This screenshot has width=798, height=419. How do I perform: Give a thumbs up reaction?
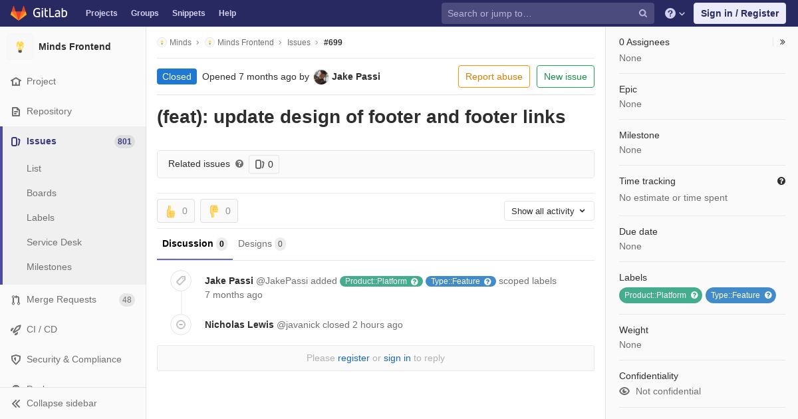176,211
